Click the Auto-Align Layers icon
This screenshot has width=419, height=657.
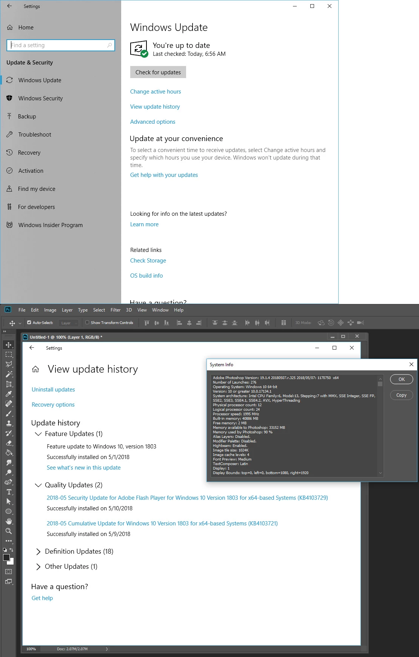coord(283,323)
